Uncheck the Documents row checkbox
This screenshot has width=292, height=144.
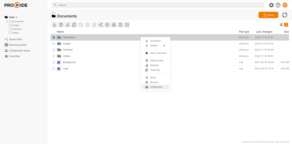[x=54, y=37]
